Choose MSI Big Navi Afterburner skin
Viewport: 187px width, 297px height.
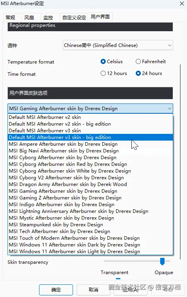90,151
